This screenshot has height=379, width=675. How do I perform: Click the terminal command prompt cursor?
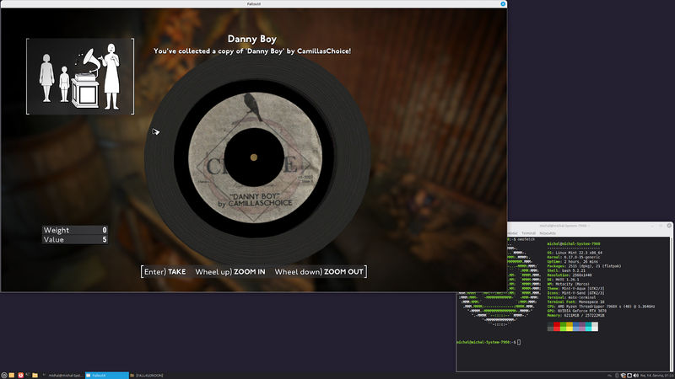click(519, 342)
